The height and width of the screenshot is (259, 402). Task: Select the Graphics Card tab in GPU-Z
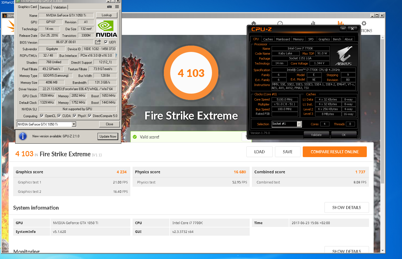pyautogui.click(x=27, y=7)
